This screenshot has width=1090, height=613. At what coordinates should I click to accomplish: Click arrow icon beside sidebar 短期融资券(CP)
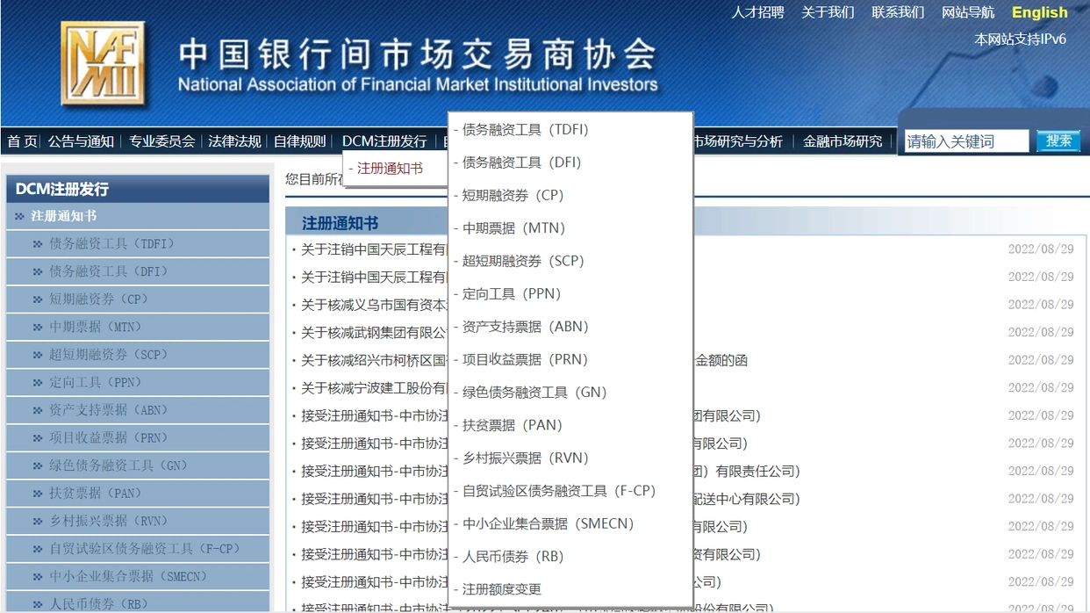(38, 299)
